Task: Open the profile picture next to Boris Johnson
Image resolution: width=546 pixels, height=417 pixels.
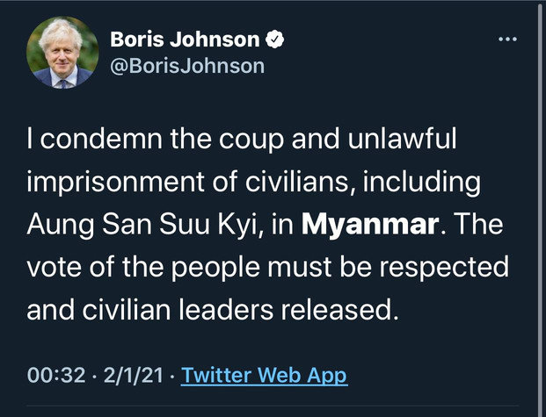Action: pos(62,53)
